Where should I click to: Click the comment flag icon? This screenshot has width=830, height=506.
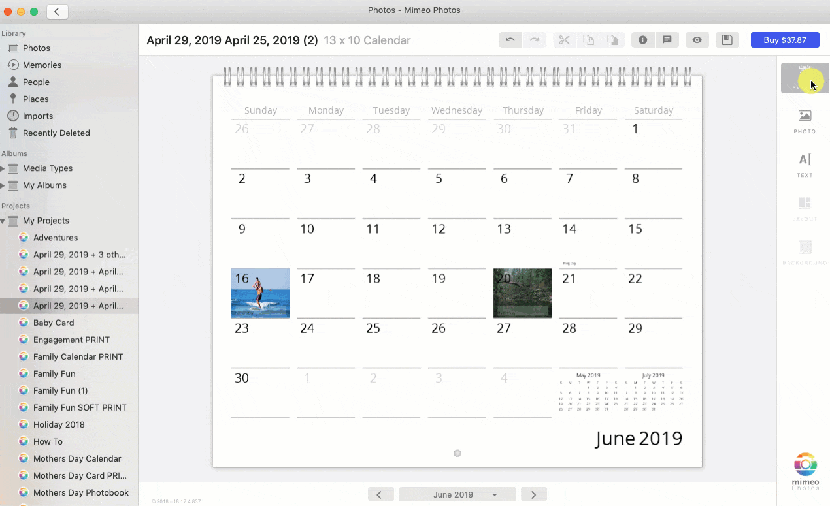[x=667, y=40]
